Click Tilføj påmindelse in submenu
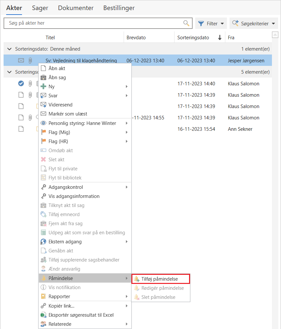 pos(160,279)
